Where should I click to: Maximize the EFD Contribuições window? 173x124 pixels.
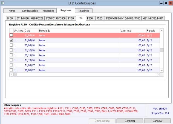pos(166,3)
